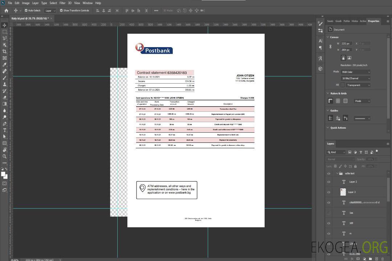
Task: Select the Hand tool
Action: point(4,150)
